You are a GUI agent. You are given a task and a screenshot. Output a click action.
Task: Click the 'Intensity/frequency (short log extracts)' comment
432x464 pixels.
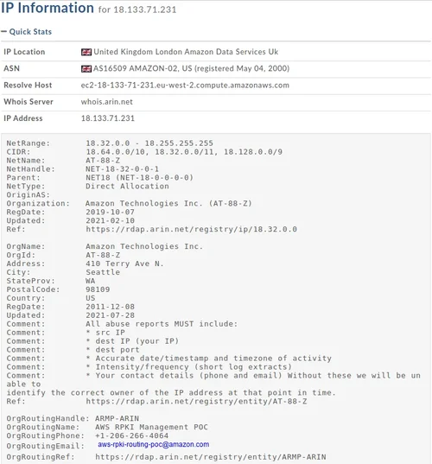point(188,367)
